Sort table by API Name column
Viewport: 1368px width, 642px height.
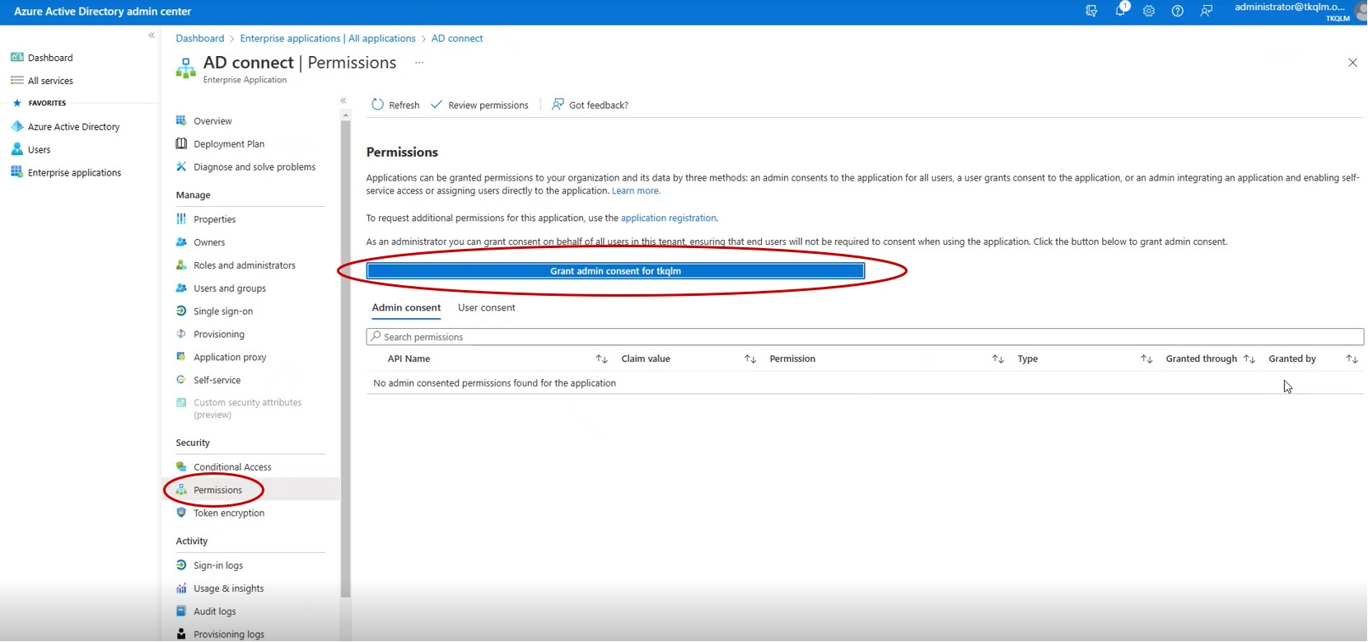601,358
